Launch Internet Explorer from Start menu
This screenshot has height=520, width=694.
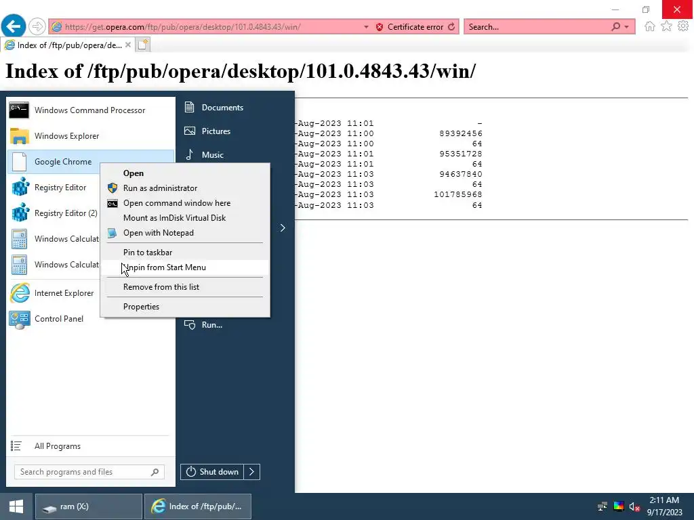[x=54, y=292]
